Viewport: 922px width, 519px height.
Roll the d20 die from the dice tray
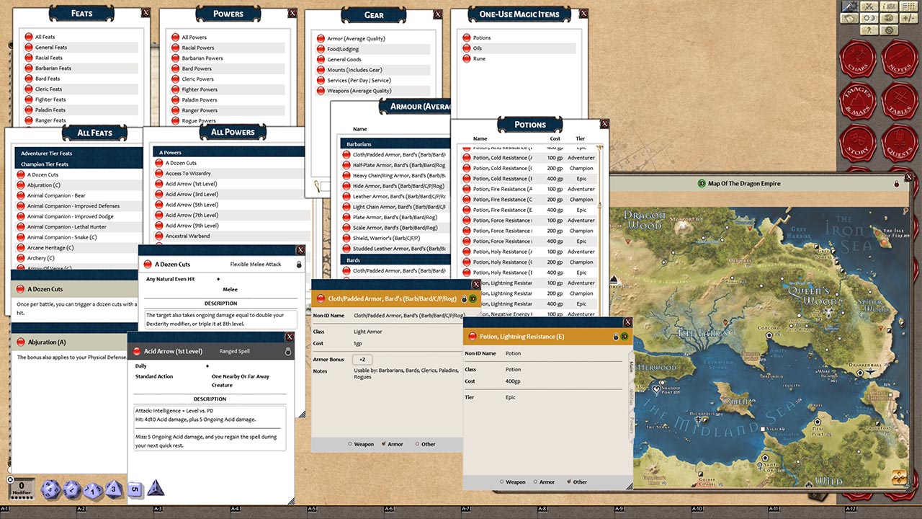50,489
